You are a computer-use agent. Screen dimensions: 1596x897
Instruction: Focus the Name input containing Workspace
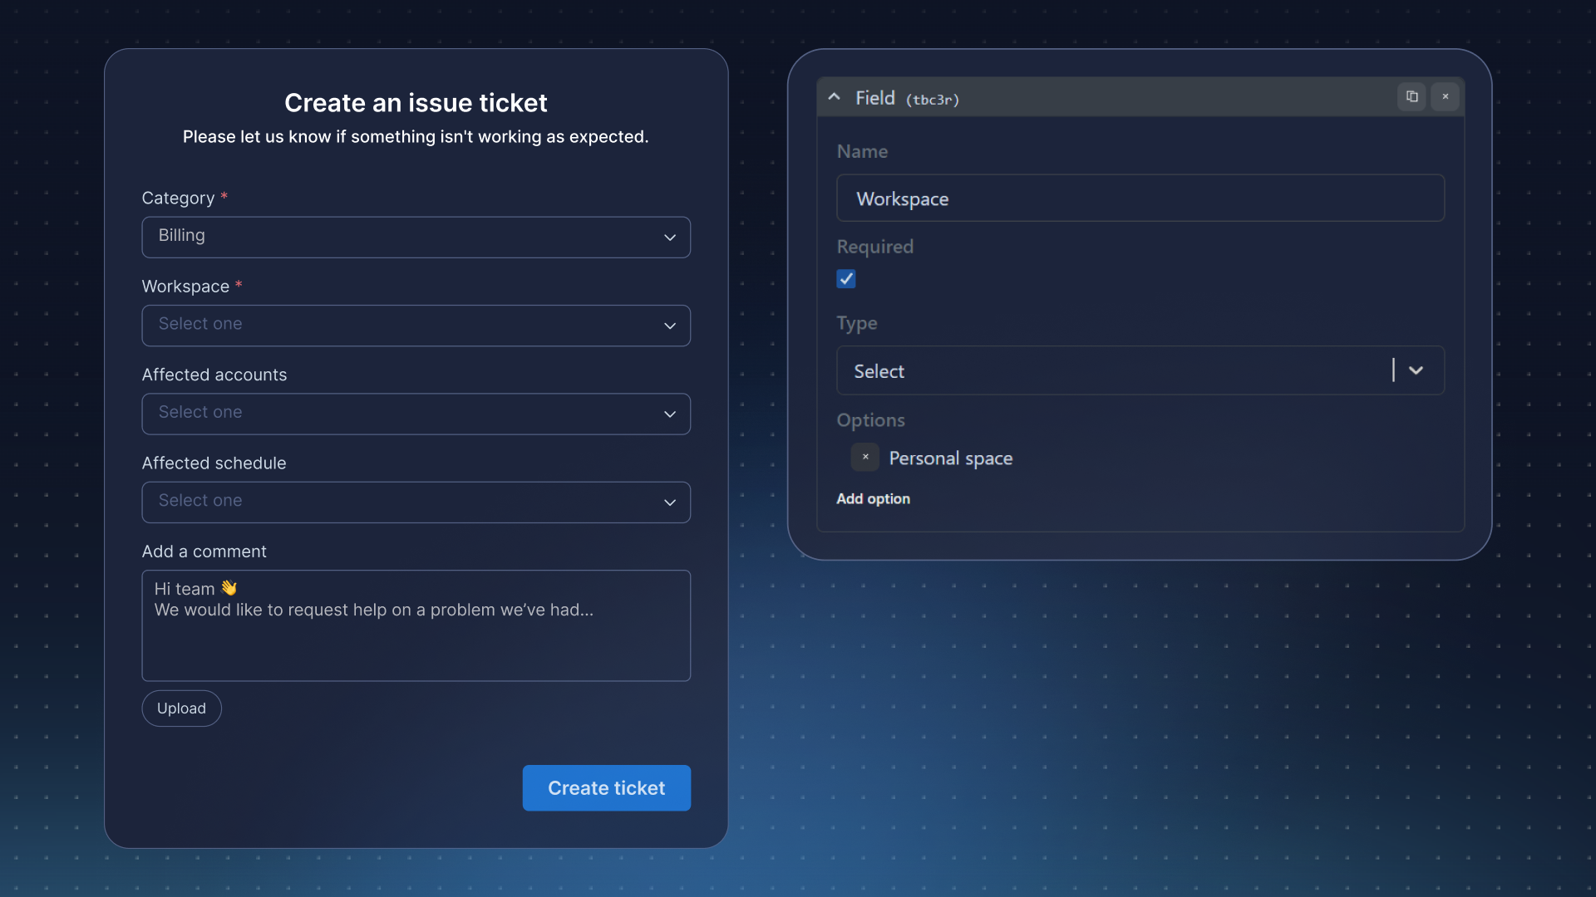(1140, 198)
